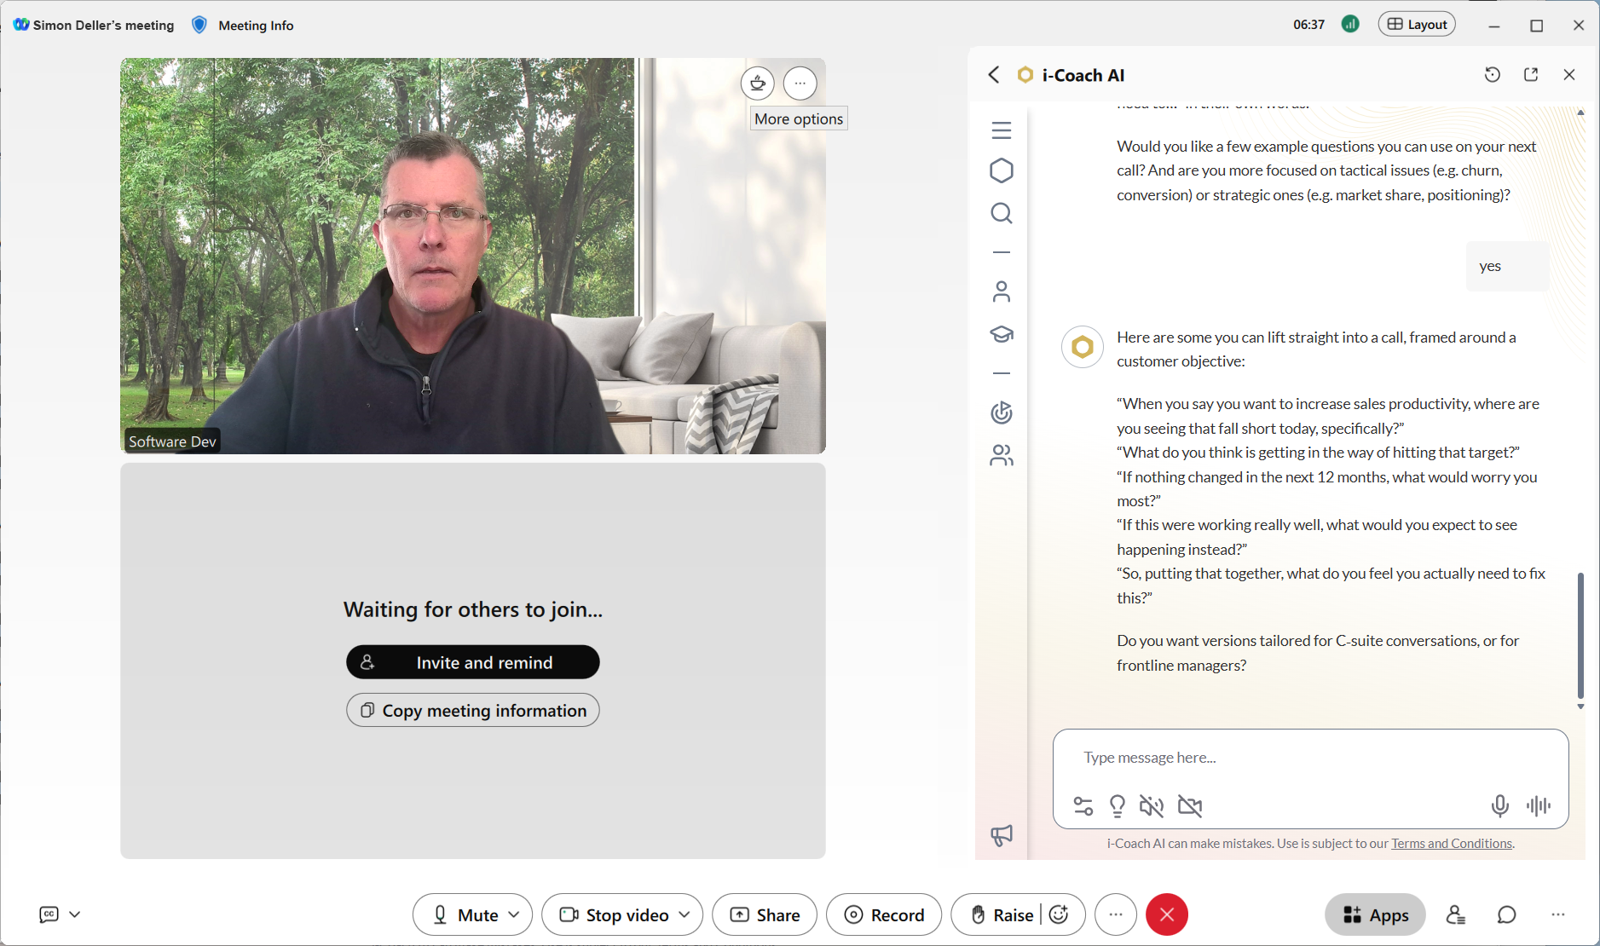Viewport: 1600px width, 946px height.
Task: Click the green network quality indicator
Action: (1350, 25)
